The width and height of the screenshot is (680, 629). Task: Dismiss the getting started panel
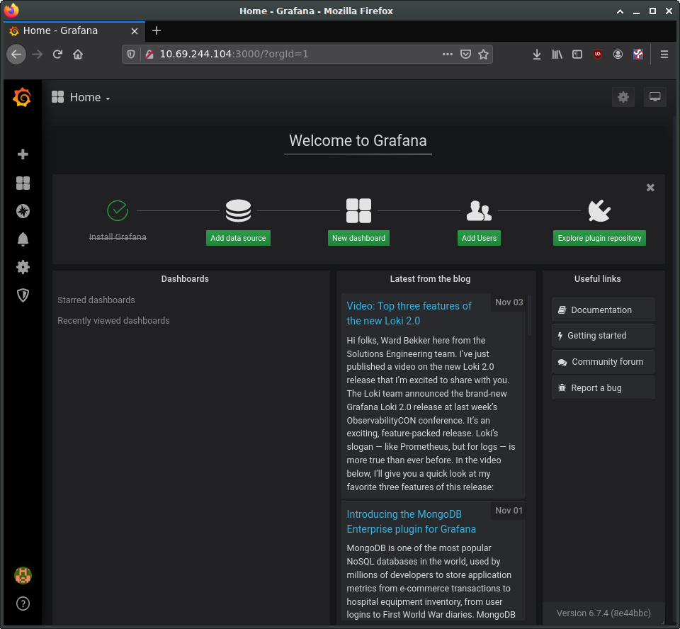coord(650,188)
